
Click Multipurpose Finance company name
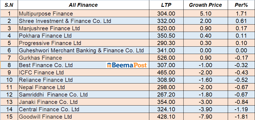46,13
